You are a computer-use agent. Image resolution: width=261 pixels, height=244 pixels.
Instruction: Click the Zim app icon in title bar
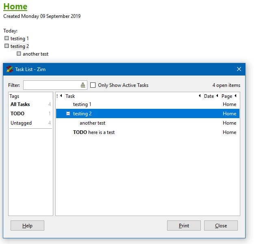tap(10, 69)
